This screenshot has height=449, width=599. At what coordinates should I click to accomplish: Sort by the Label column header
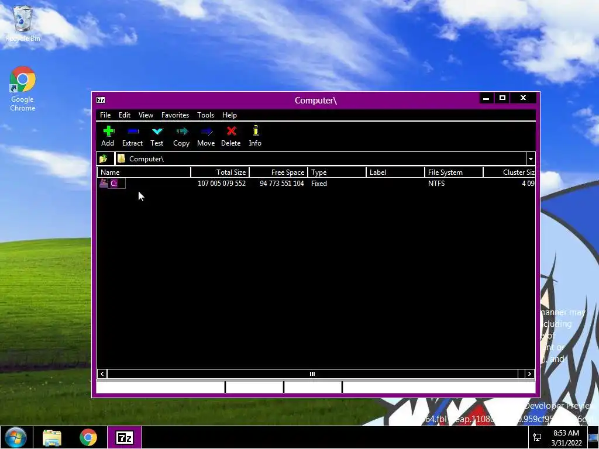[x=395, y=172]
